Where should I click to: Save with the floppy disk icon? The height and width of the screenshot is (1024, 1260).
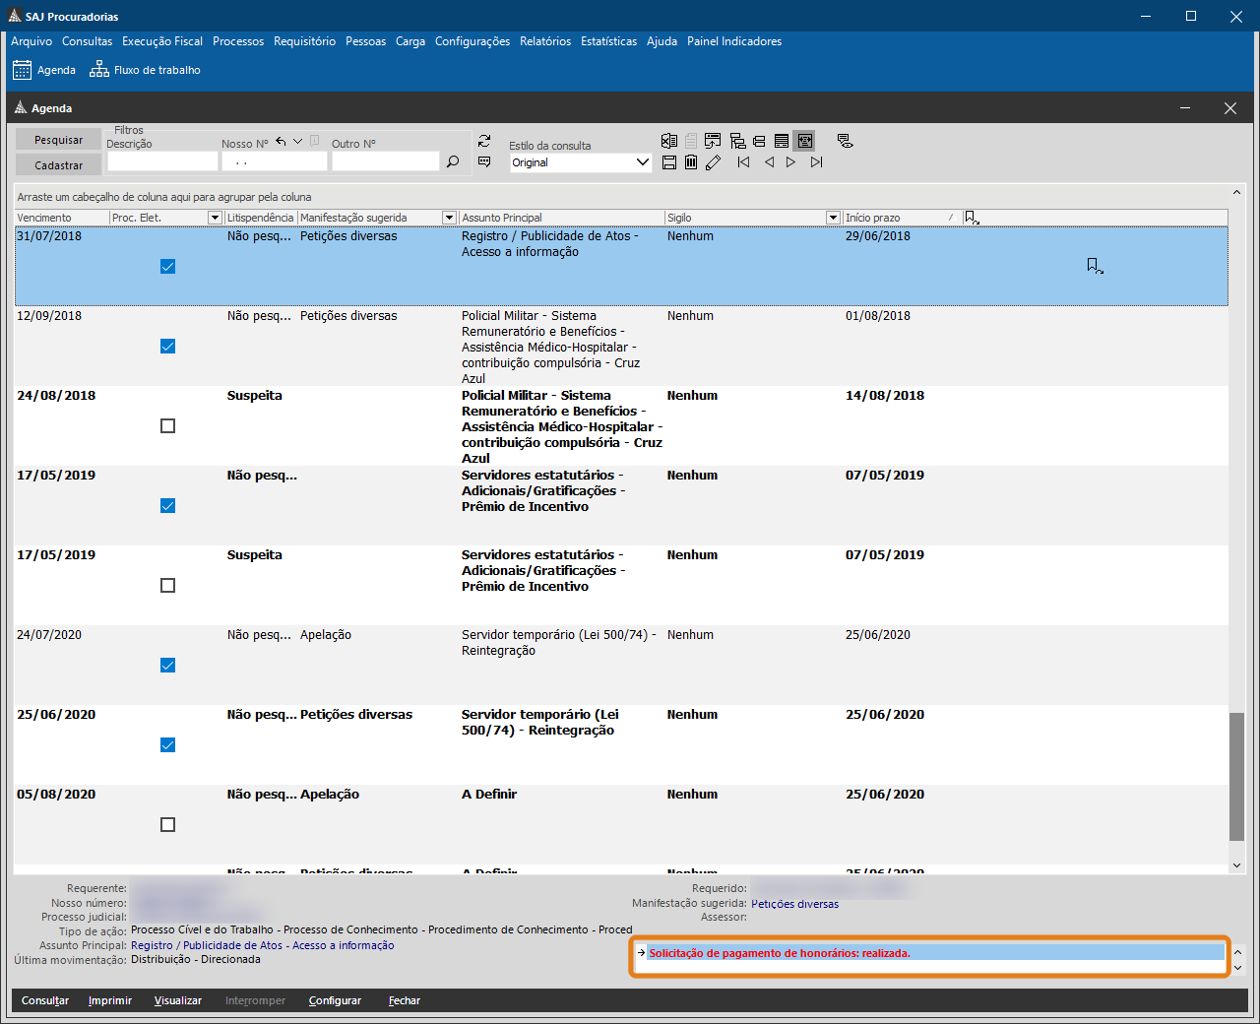[x=669, y=162]
